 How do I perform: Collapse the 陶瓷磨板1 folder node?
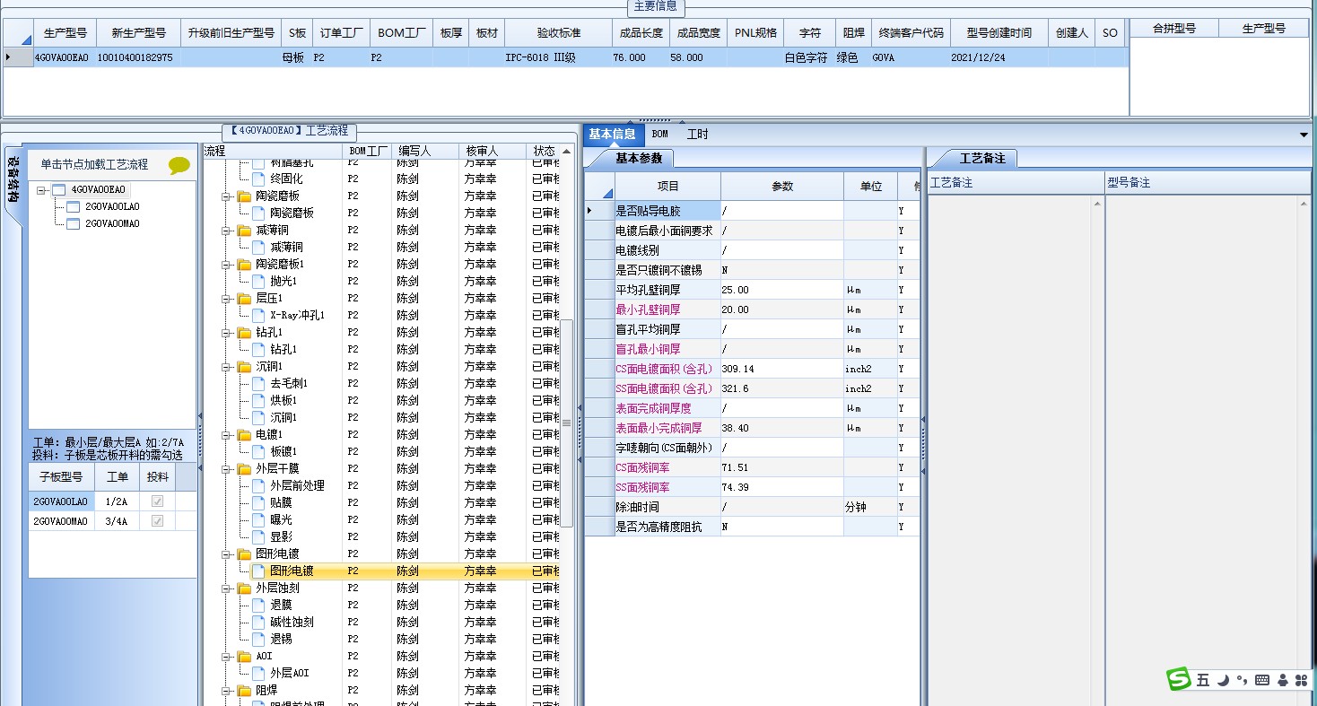(227, 265)
